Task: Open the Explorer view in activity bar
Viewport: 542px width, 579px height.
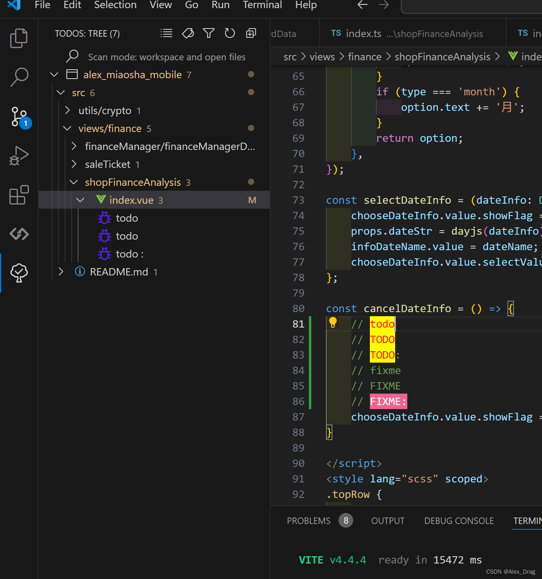Action: click(19, 38)
